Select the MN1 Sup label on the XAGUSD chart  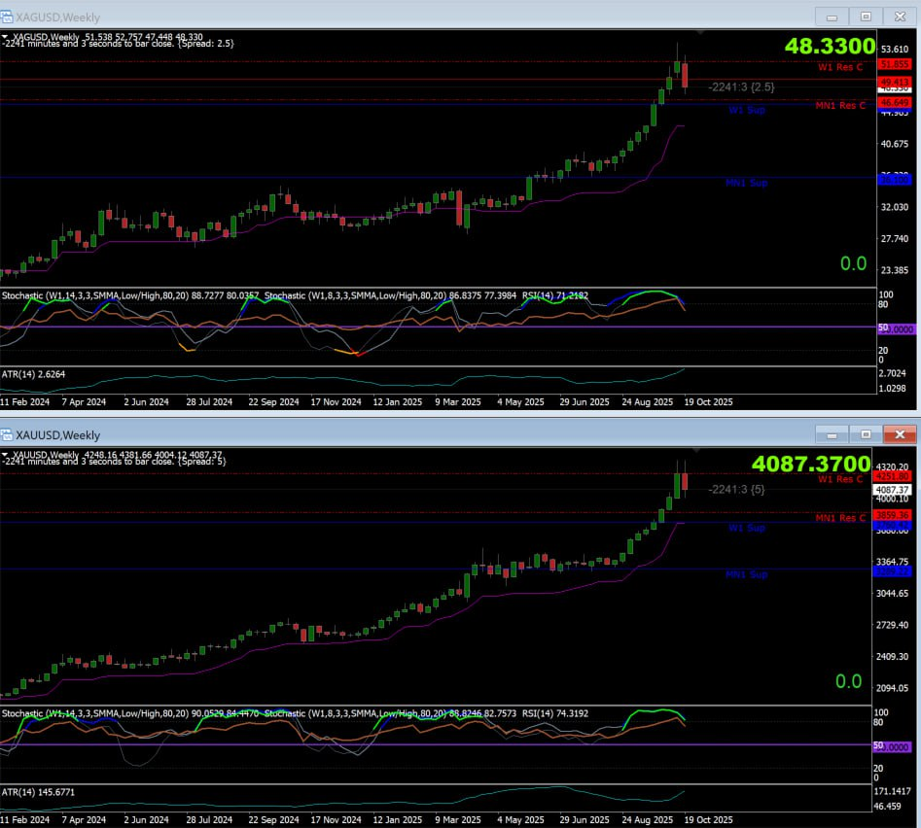747,183
